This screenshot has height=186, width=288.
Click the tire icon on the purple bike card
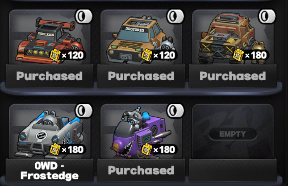pyautogui.click(x=175, y=111)
